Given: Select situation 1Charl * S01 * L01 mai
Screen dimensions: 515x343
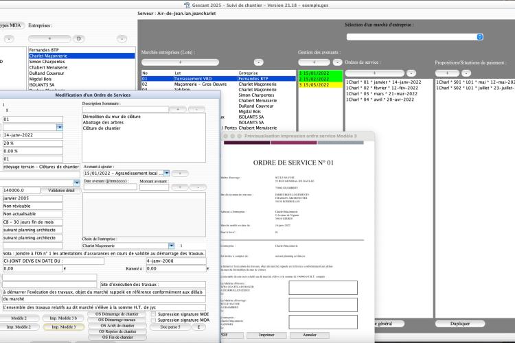Looking at the screenshot, I should (475, 82).
